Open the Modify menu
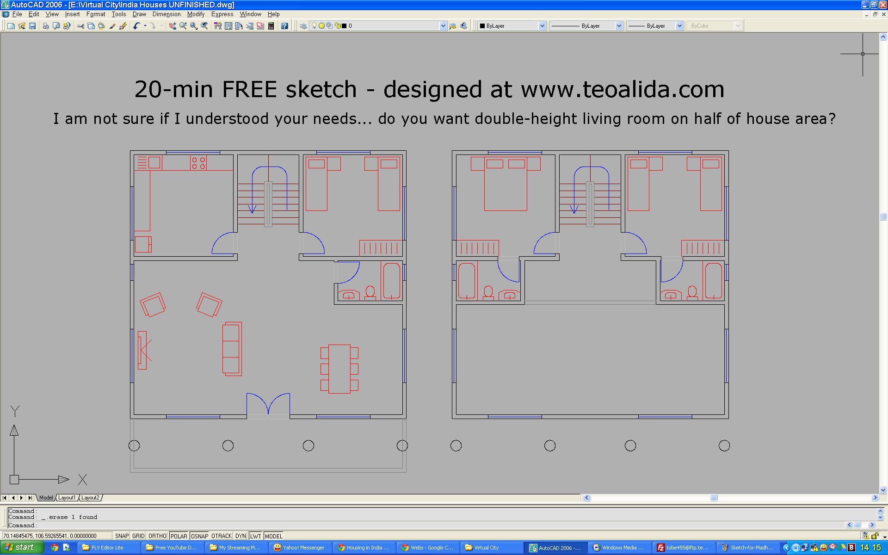This screenshot has height=555, width=888. click(x=196, y=14)
